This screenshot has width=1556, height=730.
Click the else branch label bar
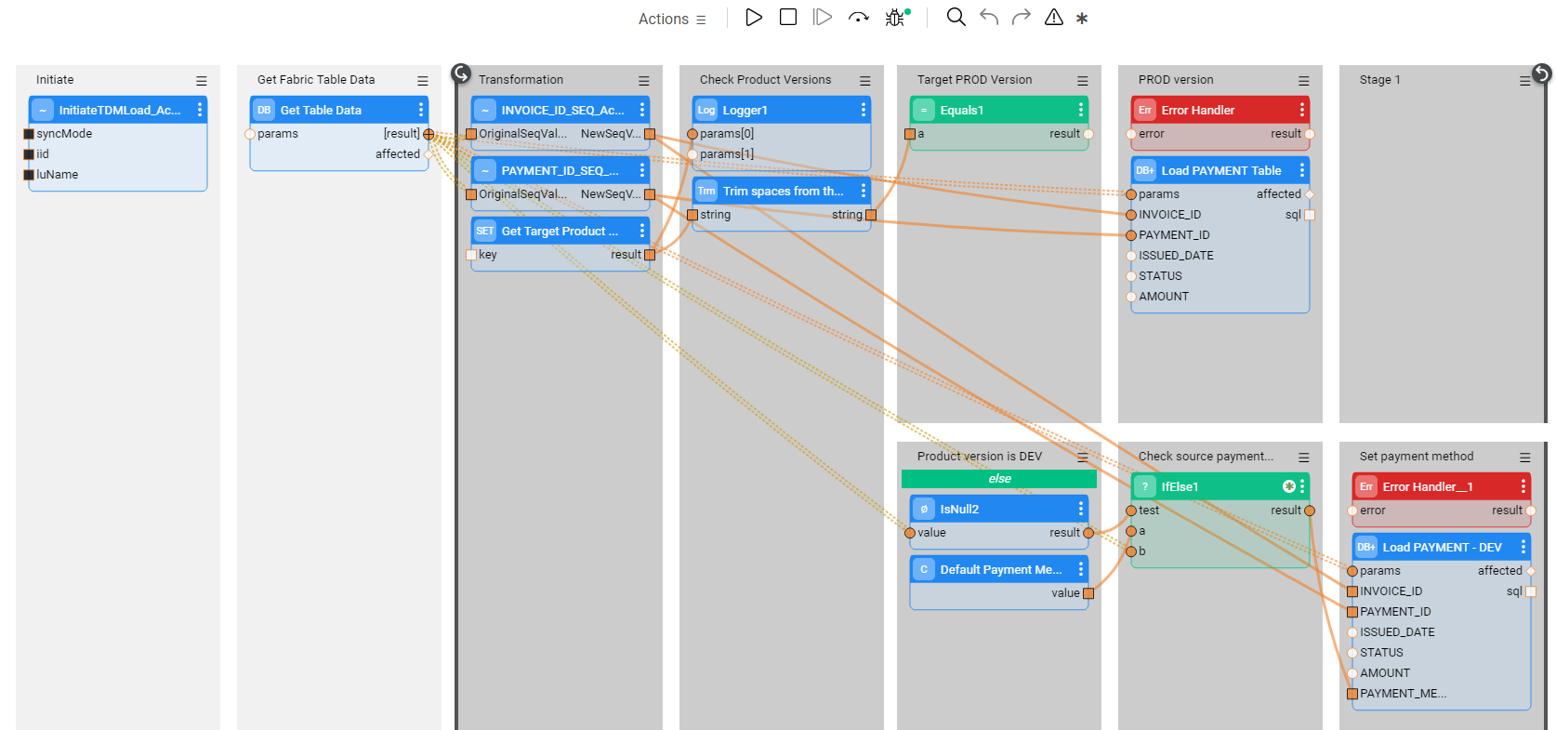pos(999,479)
